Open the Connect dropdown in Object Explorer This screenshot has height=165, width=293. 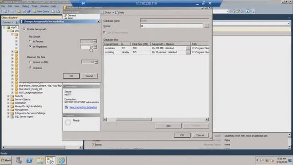[x=8, y=22]
